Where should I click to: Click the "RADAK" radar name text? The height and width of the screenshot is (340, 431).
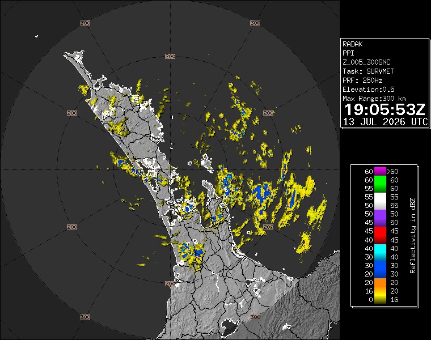click(x=353, y=44)
